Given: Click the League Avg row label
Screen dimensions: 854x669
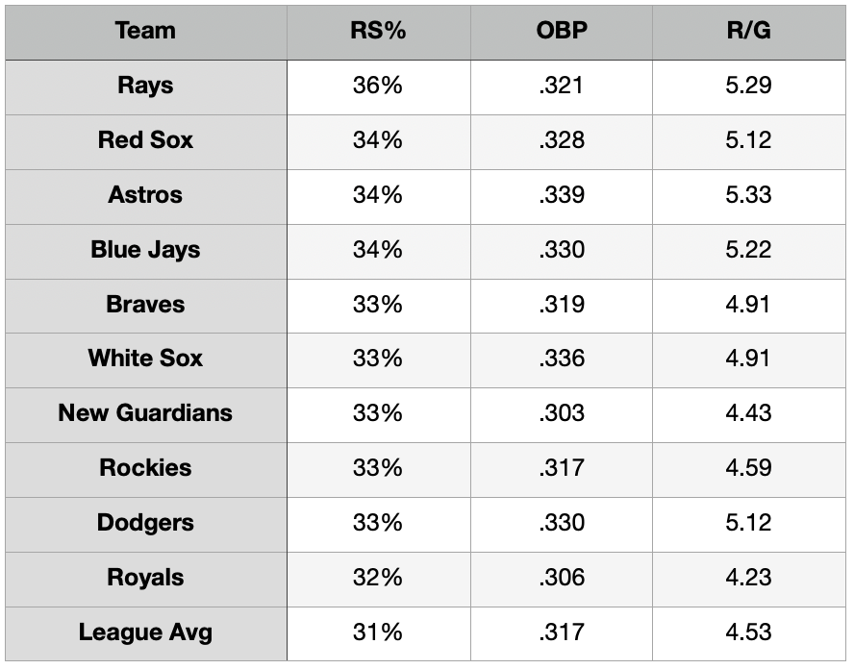Looking at the screenshot, I should coord(145,632).
